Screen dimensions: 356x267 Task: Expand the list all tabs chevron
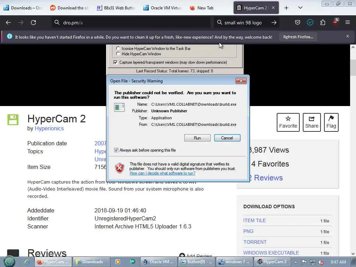(x=300, y=8)
